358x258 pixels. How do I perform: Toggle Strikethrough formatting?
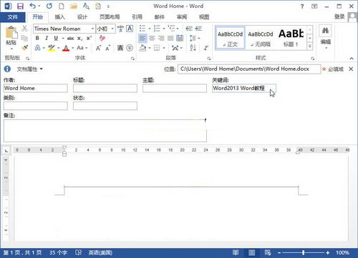70,38
